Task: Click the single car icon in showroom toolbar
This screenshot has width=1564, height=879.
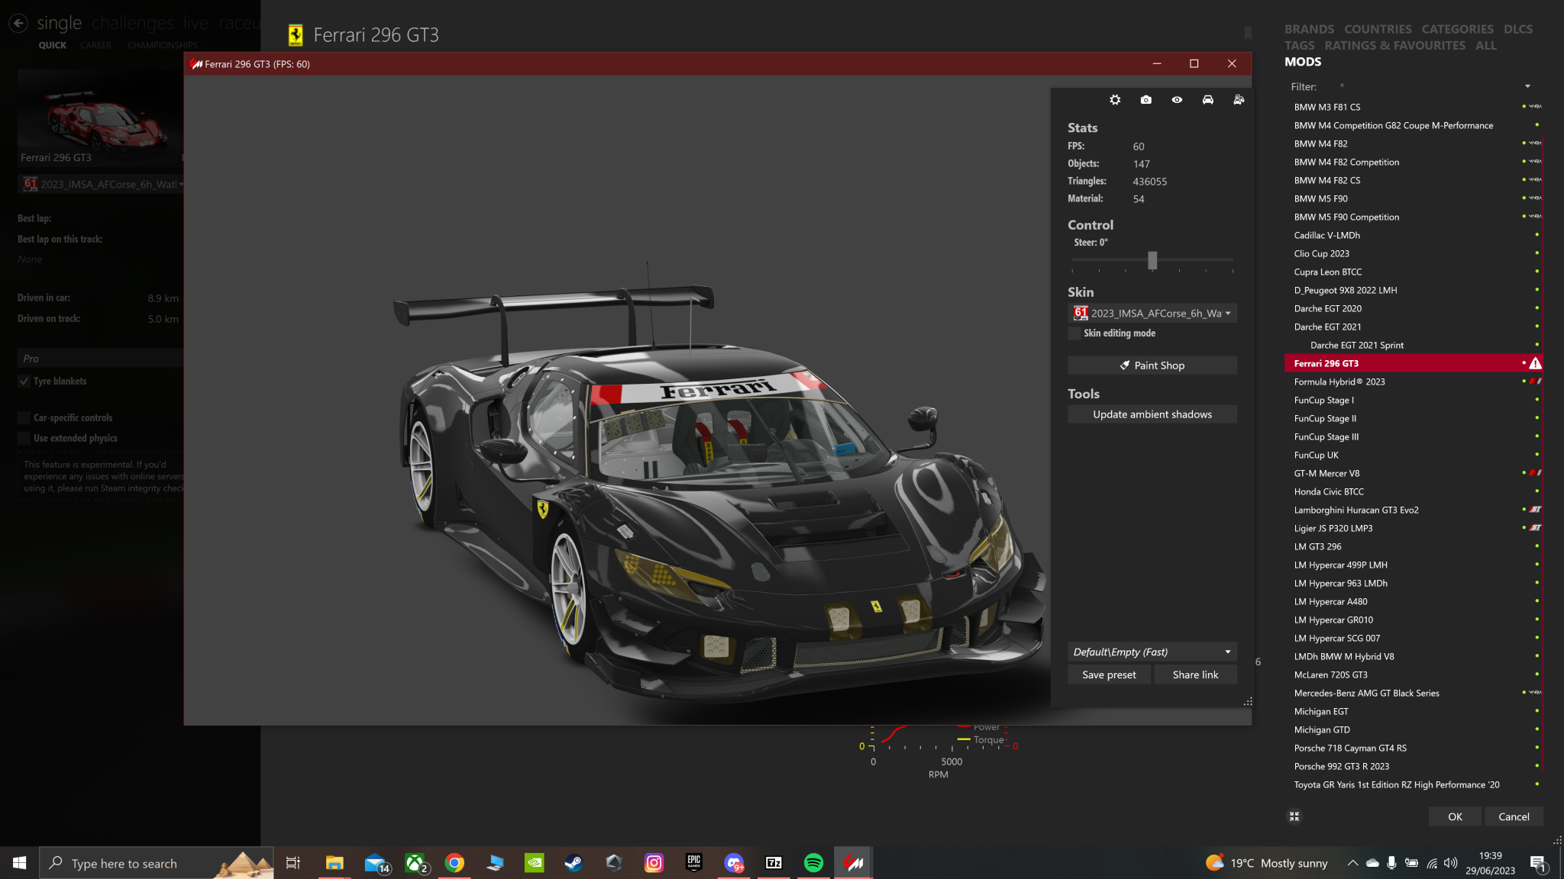Action: (1207, 100)
